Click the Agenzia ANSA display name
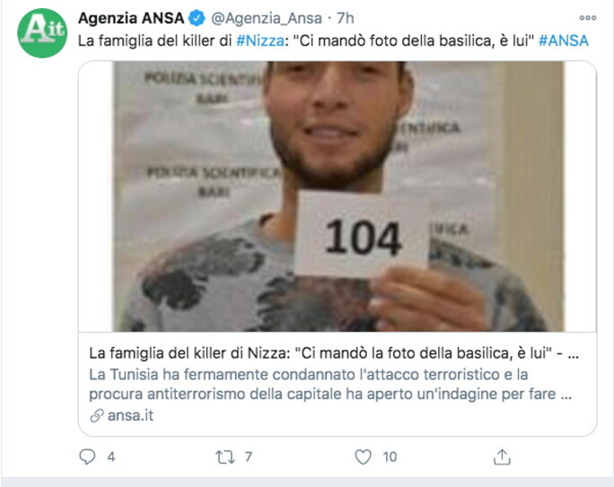 (x=131, y=18)
